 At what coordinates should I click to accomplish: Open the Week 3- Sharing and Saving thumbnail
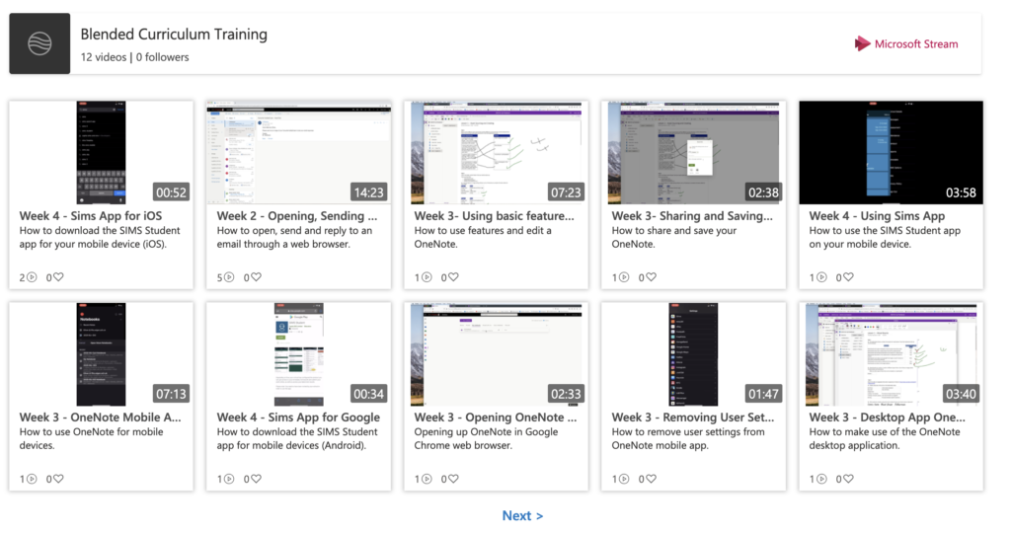coord(694,152)
